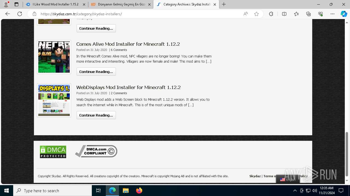Open volume control tray icon
Viewport: 350px width, 196px height.
[x=315, y=191]
